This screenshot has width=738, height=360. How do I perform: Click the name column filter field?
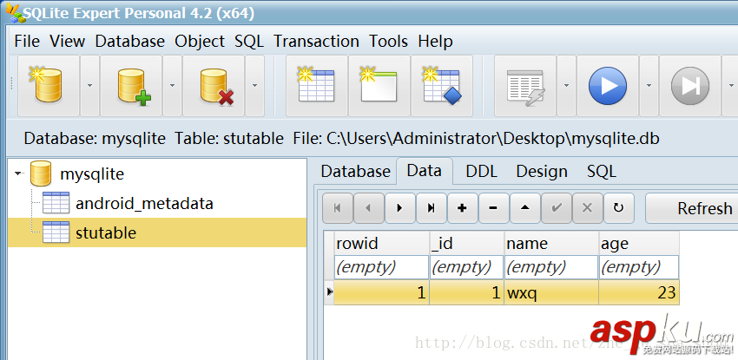point(550,267)
